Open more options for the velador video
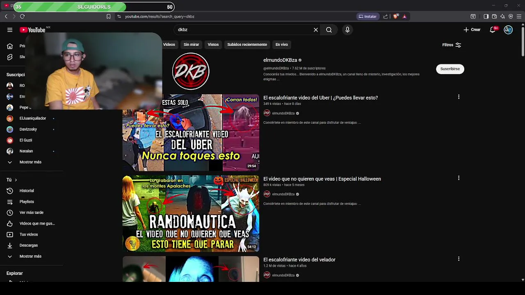 click(459, 259)
